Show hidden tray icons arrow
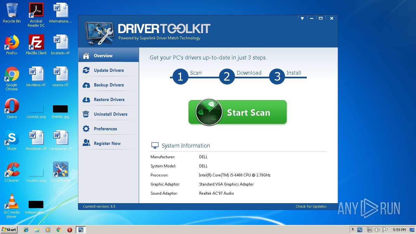Screen dimensions: 416x234 click(353, 229)
